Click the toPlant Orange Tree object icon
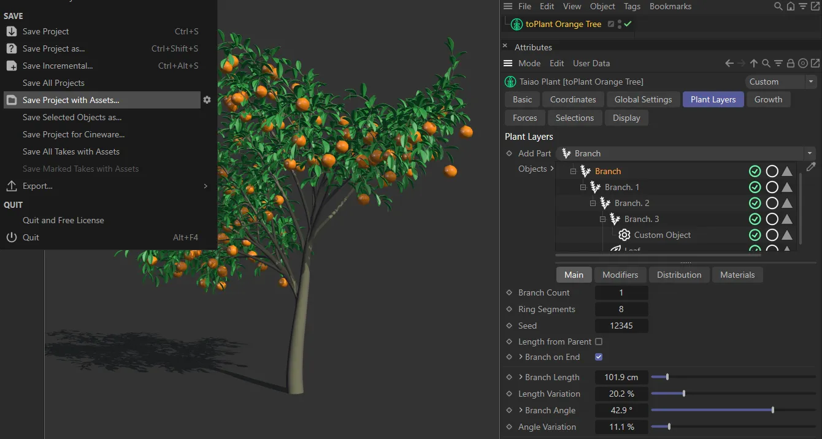The height and width of the screenshot is (439, 822). (x=516, y=25)
